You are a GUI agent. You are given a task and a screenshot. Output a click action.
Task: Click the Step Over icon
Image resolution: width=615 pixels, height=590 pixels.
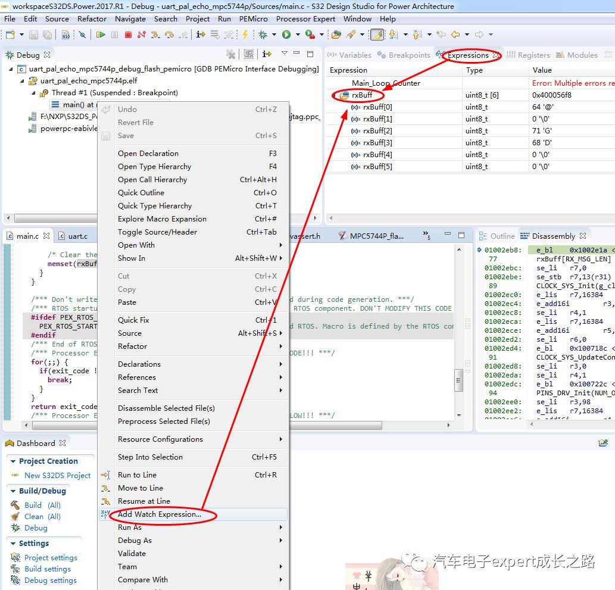[169, 35]
